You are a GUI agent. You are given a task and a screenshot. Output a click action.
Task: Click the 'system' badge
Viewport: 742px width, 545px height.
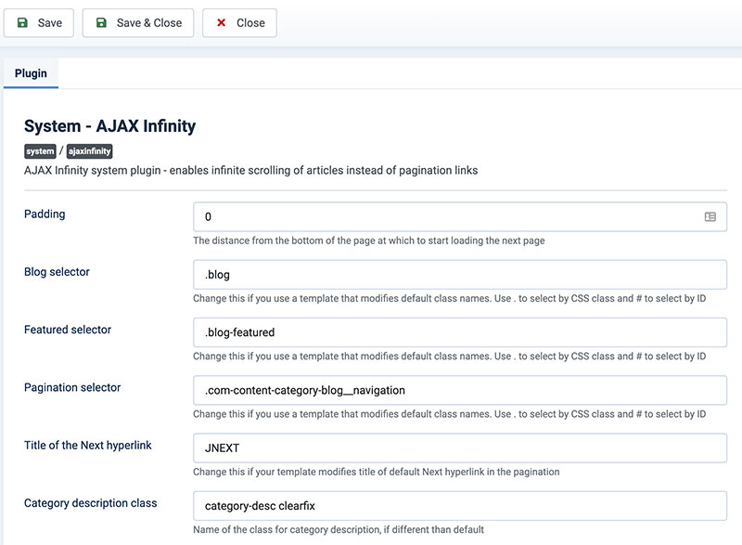pyautogui.click(x=40, y=151)
